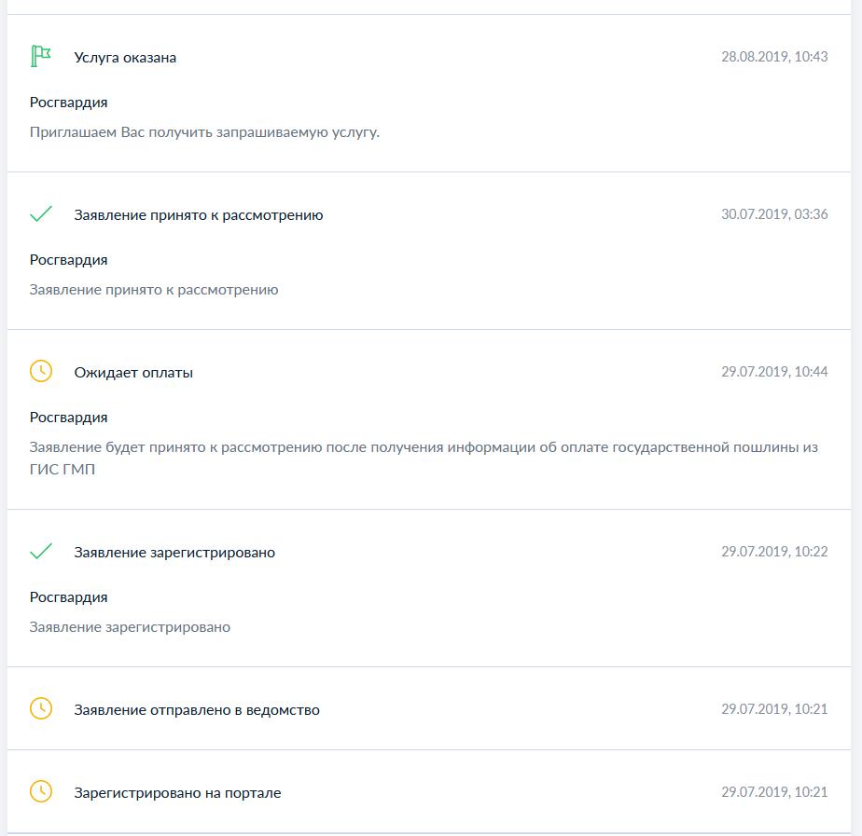Click Росгвардия under Ожидает оплаты
This screenshot has height=836, width=862.
click(68, 418)
